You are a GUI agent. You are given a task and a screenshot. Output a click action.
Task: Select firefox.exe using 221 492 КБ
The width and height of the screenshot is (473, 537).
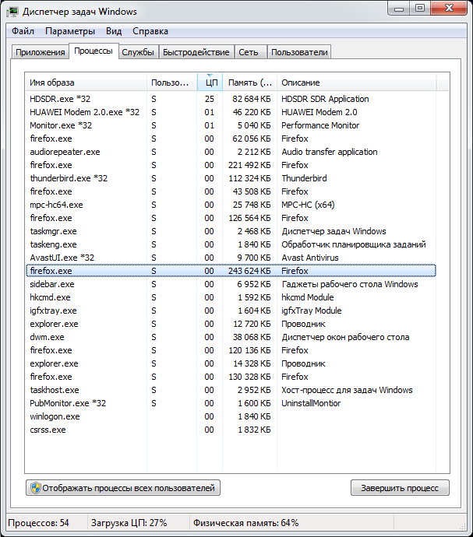(231, 165)
